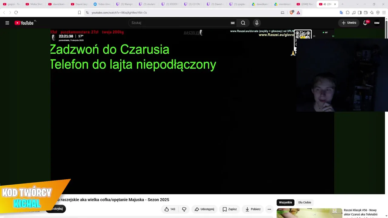Open the YouTube guide hamburger menu
Image resolution: width=388 pixels, height=218 pixels.
[x=7, y=23]
